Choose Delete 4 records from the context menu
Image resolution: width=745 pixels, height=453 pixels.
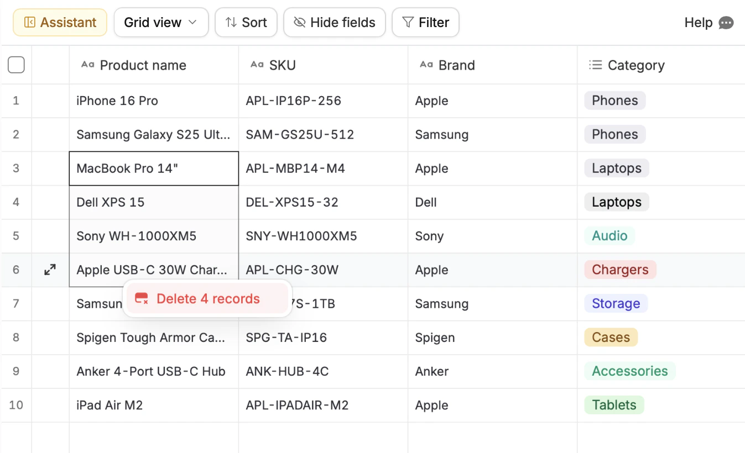coord(207,299)
